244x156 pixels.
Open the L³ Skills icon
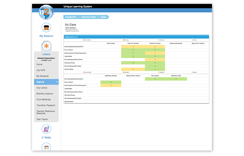46,129
